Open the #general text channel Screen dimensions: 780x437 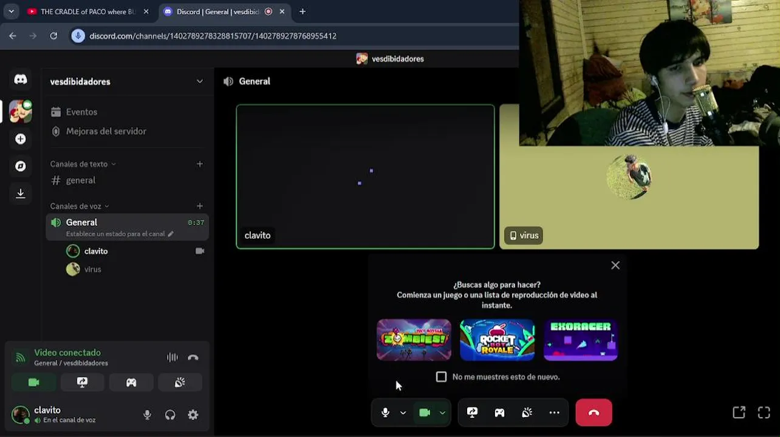[80, 180]
